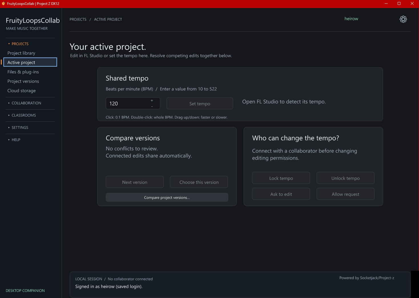Click the heirow username at top
This screenshot has width=419, height=298.
[351, 19]
